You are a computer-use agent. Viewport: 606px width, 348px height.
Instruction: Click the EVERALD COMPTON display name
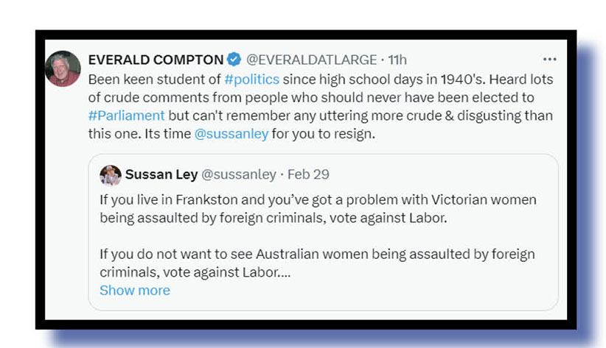pyautogui.click(x=156, y=60)
